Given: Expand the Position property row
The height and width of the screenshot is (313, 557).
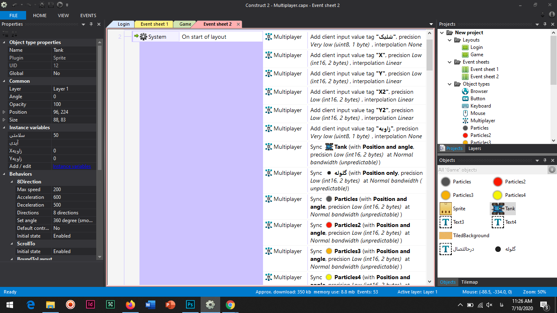Looking at the screenshot, I should 4,112.
